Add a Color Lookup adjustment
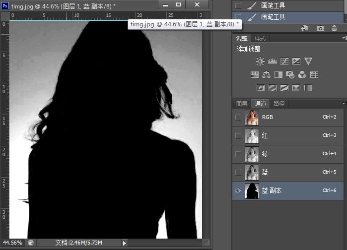The height and width of the screenshot is (250, 347). coord(314,75)
